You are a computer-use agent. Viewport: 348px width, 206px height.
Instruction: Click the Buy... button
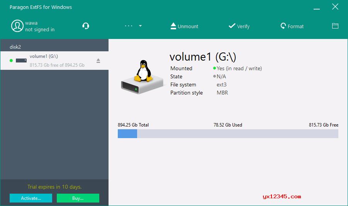78,198
